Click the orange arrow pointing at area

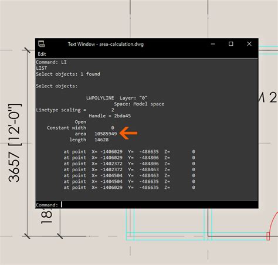pyautogui.click(x=128, y=133)
